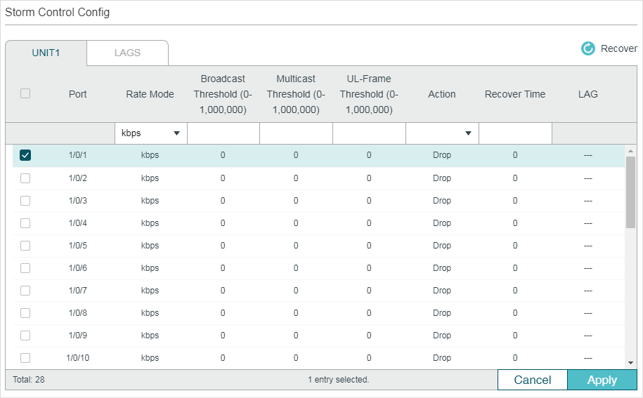Click the Apply button
This screenshot has height=398, width=643.
602,380
